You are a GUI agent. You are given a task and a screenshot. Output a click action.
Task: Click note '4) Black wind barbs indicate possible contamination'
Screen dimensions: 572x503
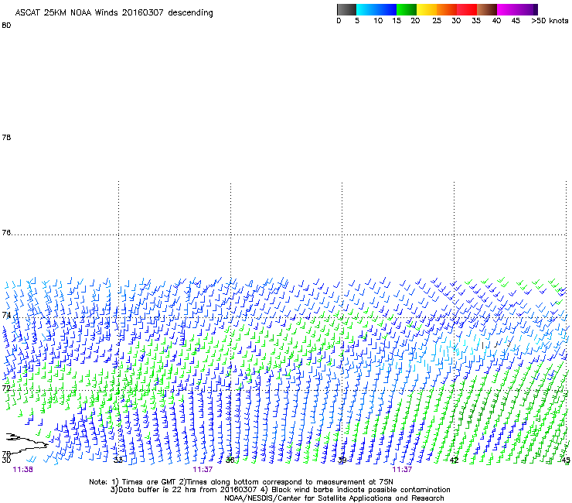tap(356, 490)
